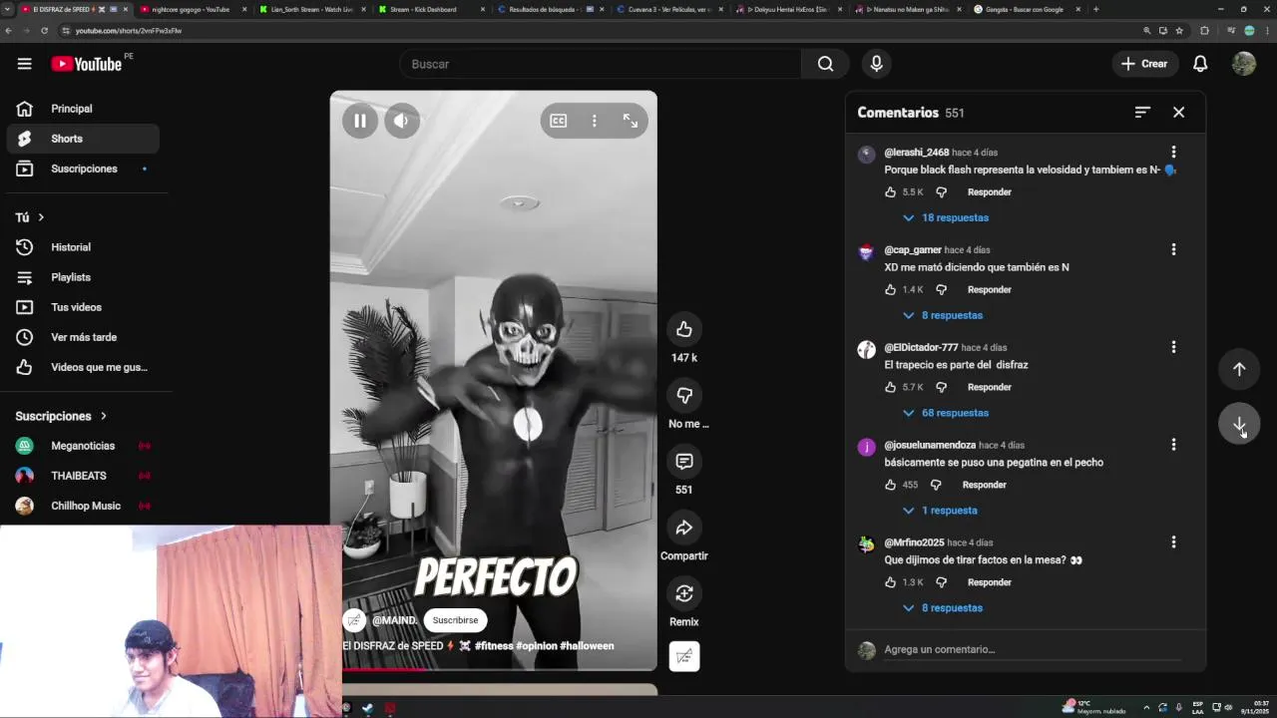Open the Meganoticias channel subscription
The height and width of the screenshot is (718, 1277).
point(83,446)
